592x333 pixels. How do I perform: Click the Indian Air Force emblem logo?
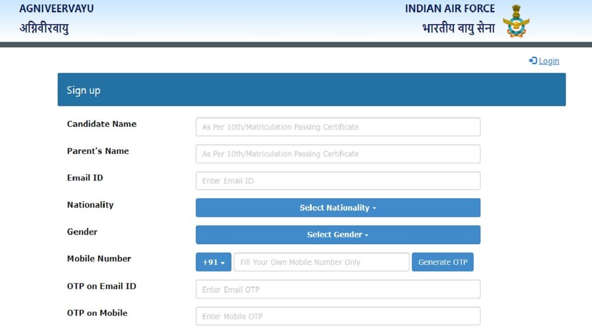[515, 20]
